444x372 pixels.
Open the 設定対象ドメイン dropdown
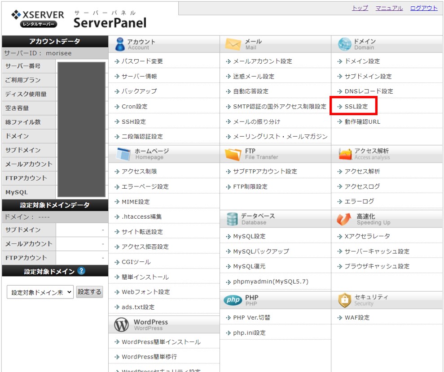[x=40, y=292]
